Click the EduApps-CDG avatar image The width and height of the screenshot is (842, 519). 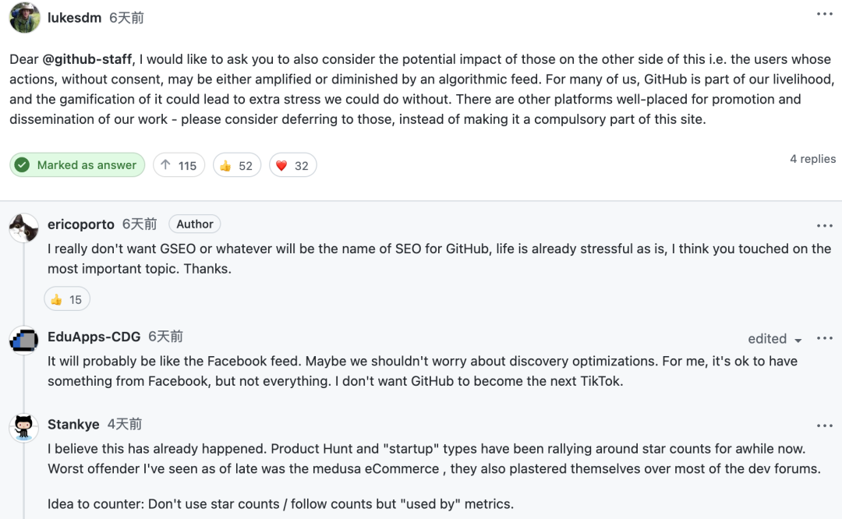(x=24, y=340)
